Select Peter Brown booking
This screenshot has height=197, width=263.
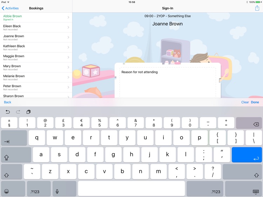pyautogui.click(x=36, y=87)
